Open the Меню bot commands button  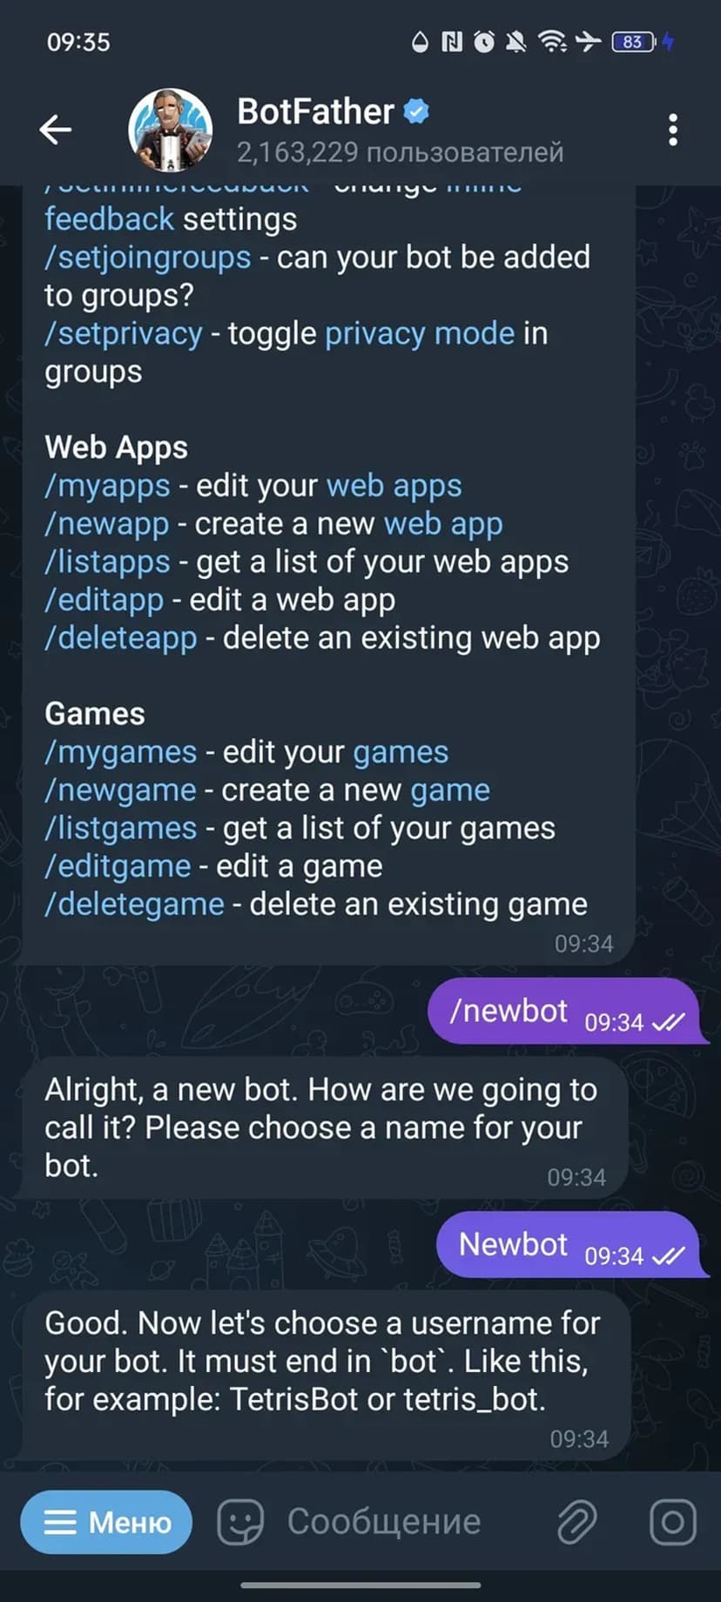tap(106, 1522)
